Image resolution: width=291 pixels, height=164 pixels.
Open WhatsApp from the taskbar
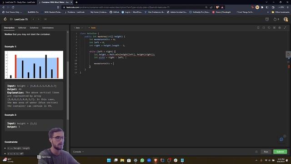point(142,160)
